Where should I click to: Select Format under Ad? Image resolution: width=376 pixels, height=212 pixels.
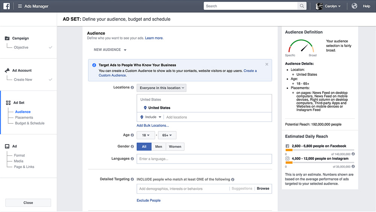click(20, 155)
